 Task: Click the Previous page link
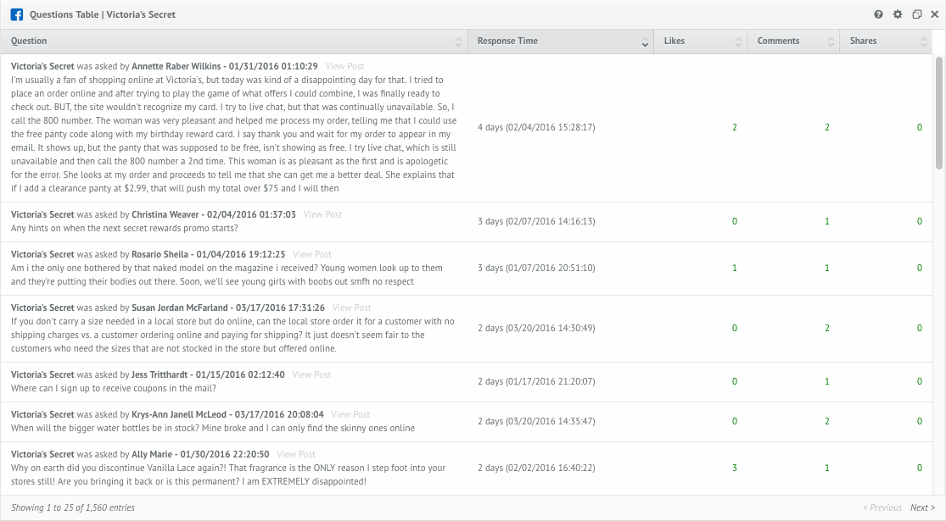pyautogui.click(x=882, y=507)
